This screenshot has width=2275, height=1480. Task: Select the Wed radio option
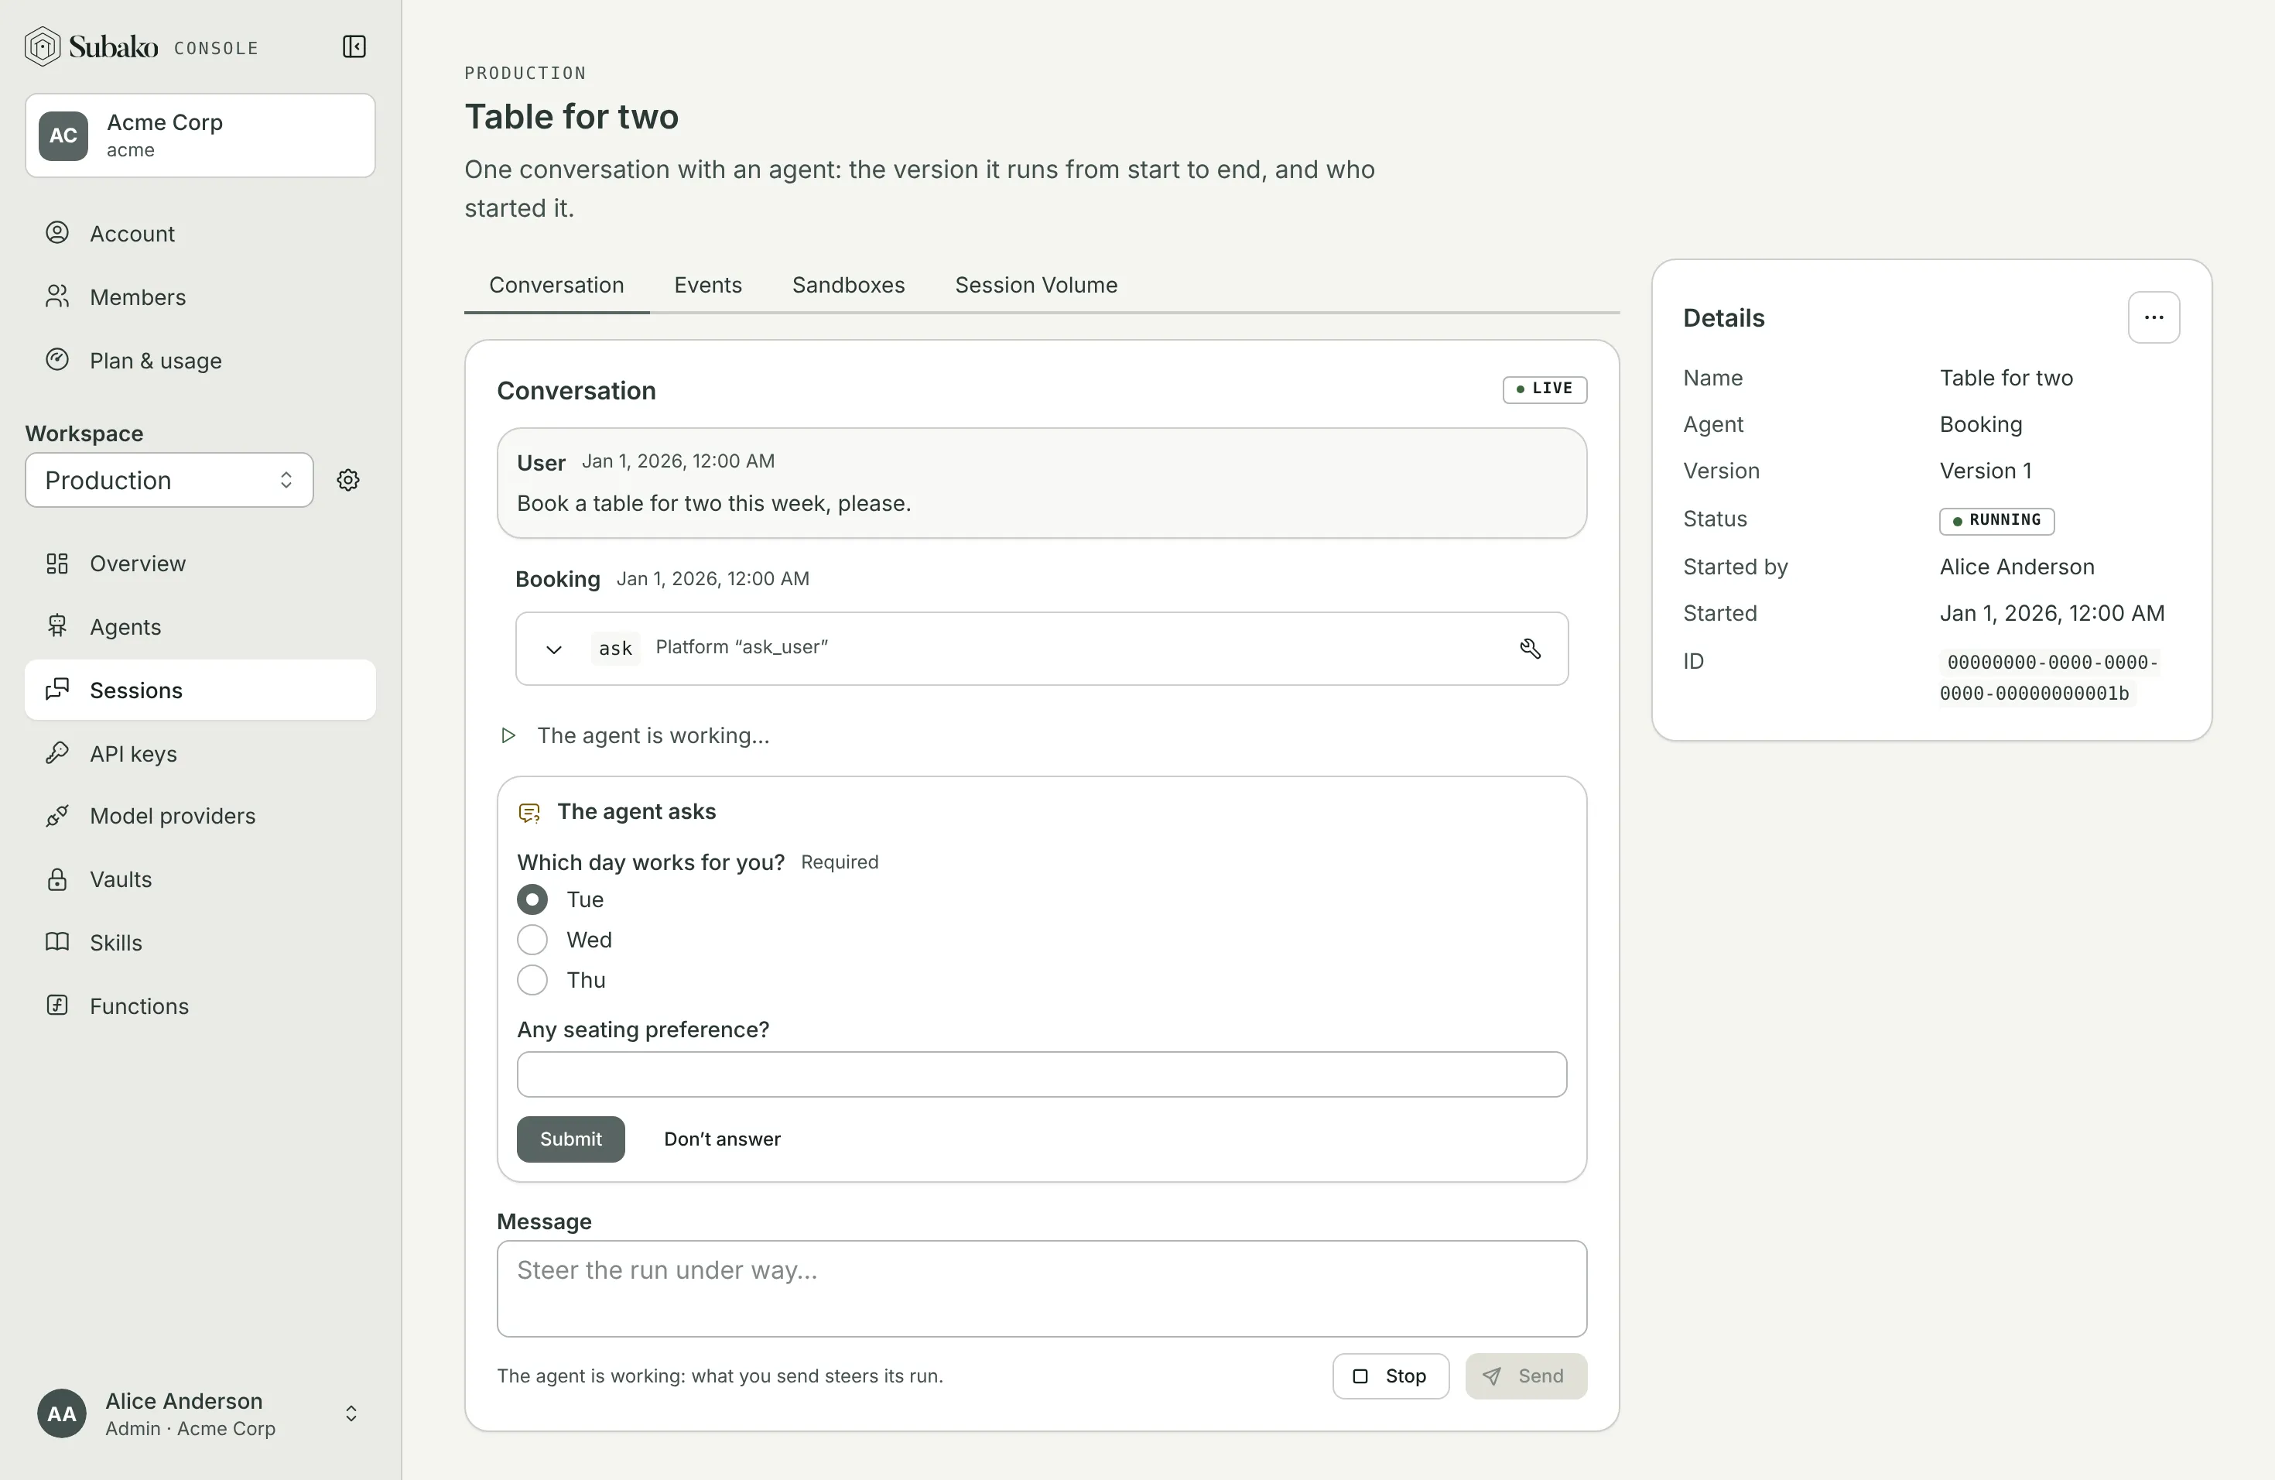point(532,940)
